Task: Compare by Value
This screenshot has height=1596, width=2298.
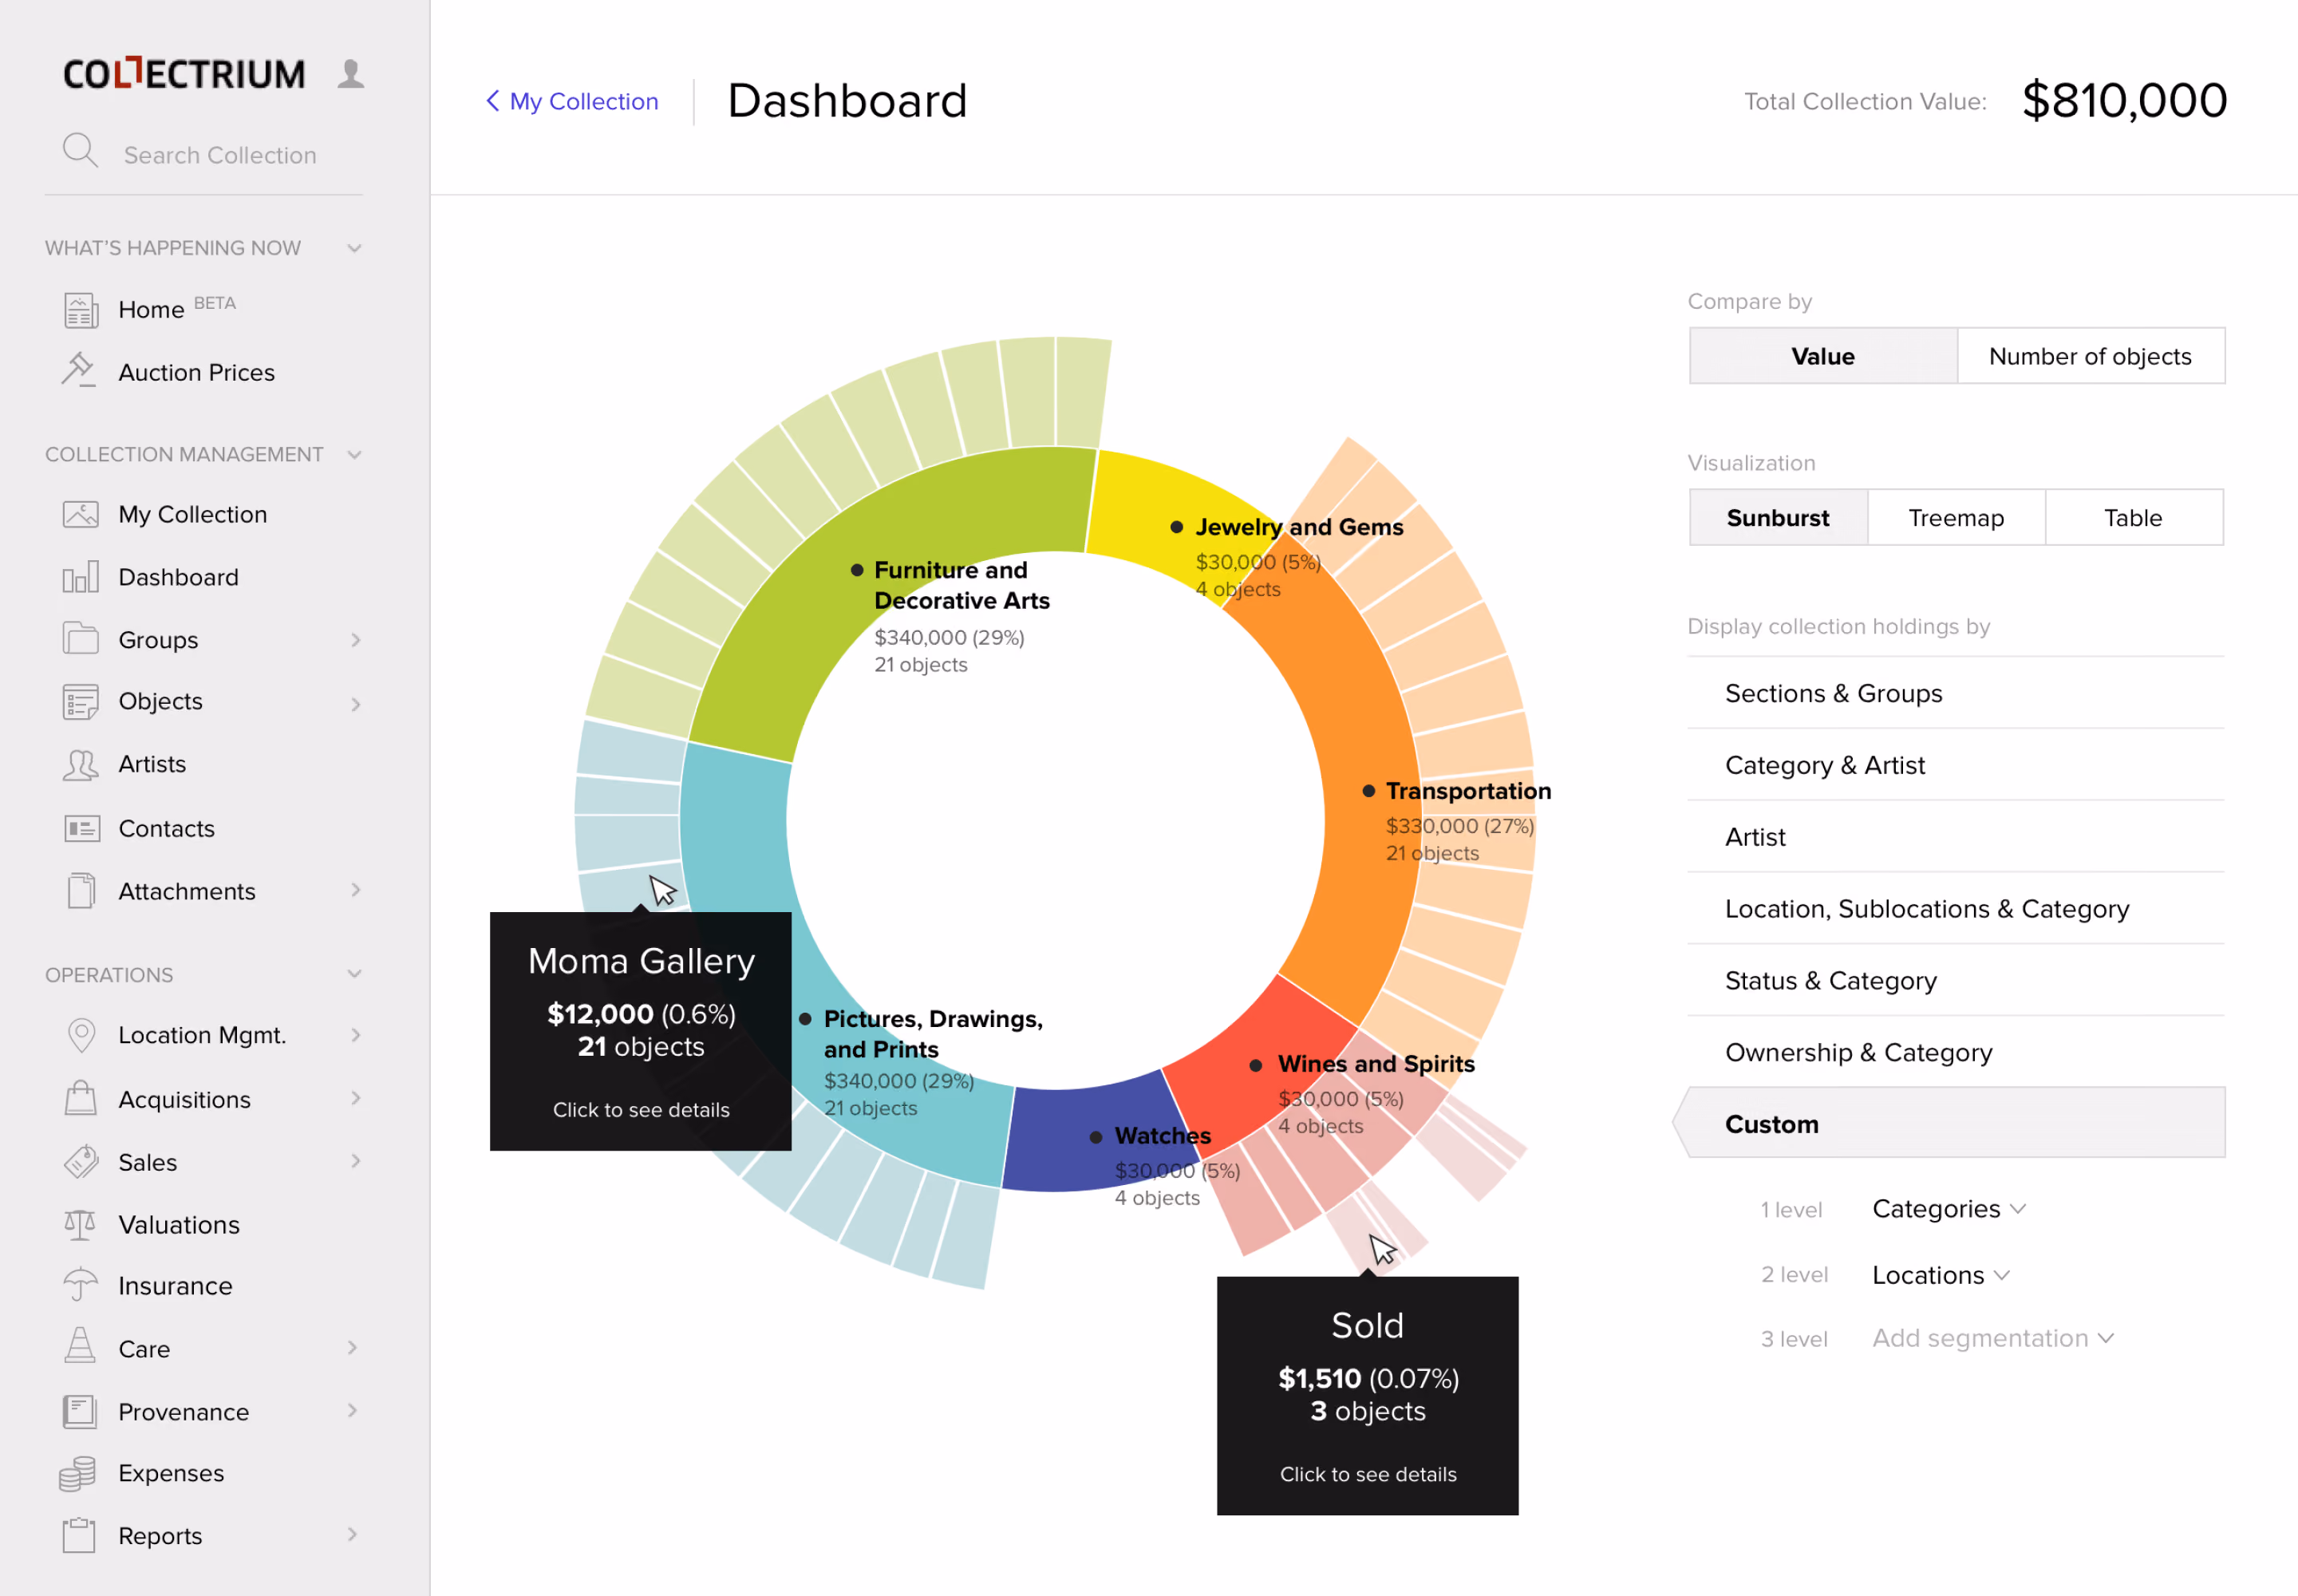Action: tap(1823, 356)
